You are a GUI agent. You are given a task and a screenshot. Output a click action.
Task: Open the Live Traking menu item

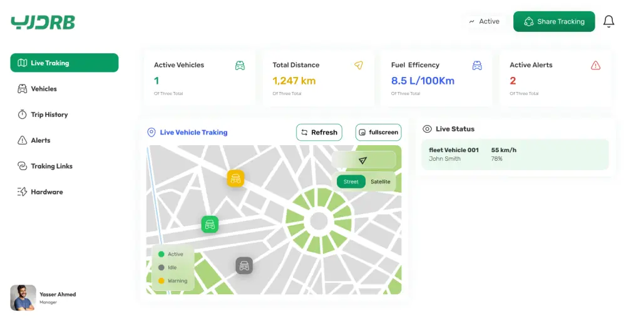click(x=64, y=63)
